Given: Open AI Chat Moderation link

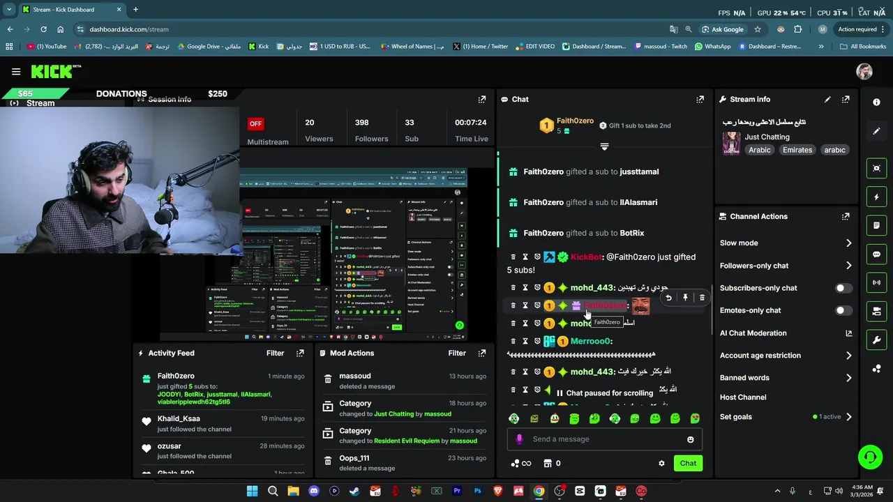Looking at the screenshot, I should point(786,333).
